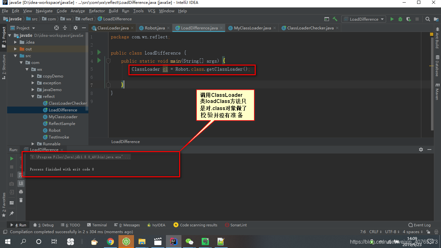Expand the out folder
Screen dimensions: 441x248
15,49
